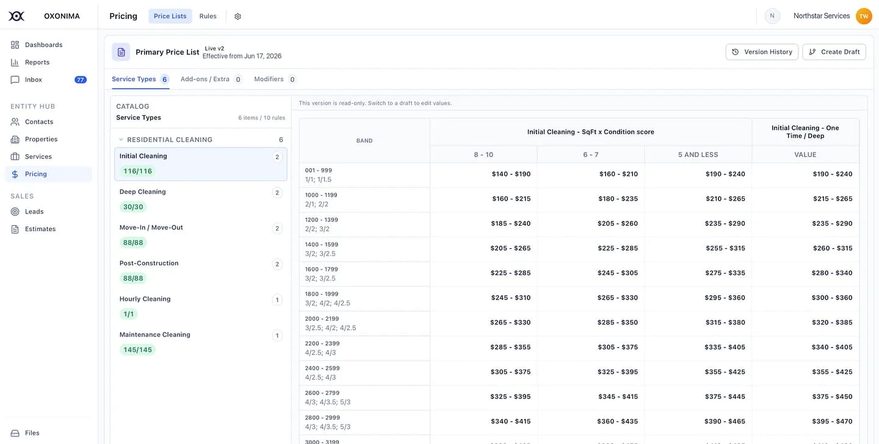Screen dimensions: 879x444
Task: Navigate to Properties in sidebar
Action: 49,139
